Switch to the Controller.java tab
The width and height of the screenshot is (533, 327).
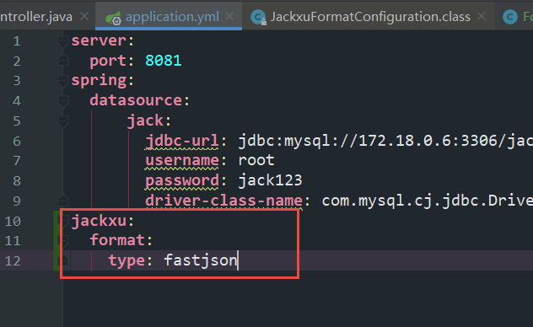coord(36,17)
